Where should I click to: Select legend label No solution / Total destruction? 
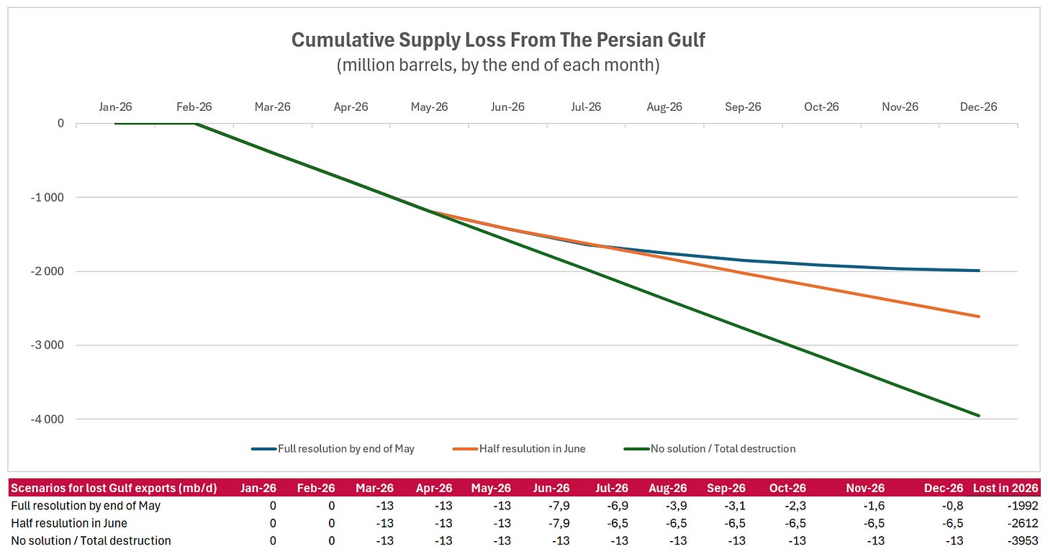tap(723, 448)
